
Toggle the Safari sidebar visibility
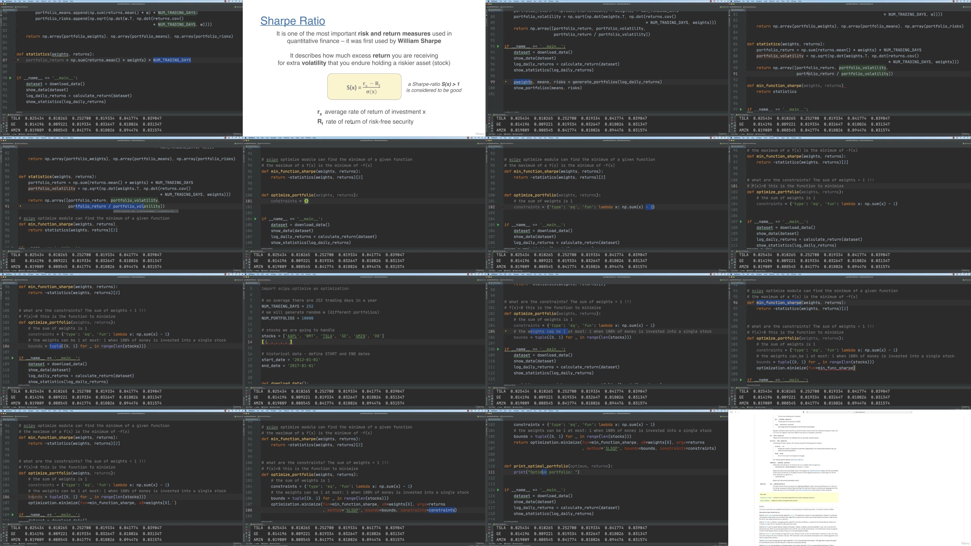(731, 412)
